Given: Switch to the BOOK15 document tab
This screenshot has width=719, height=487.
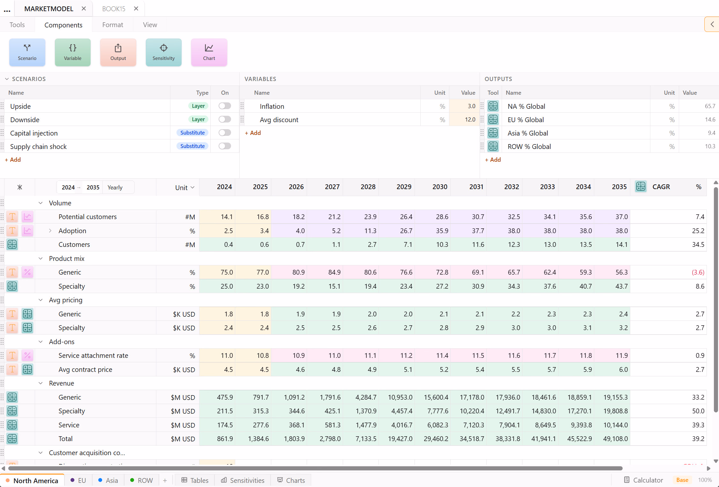Looking at the screenshot, I should coord(114,9).
